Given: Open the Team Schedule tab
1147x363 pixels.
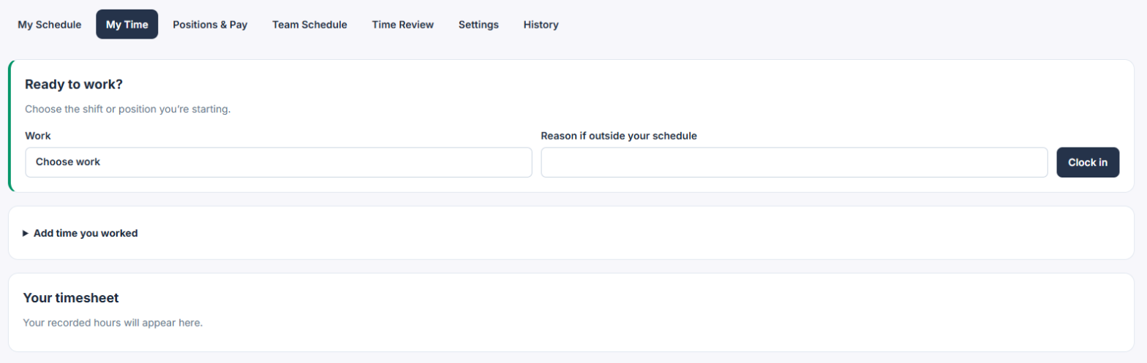Looking at the screenshot, I should [x=309, y=24].
